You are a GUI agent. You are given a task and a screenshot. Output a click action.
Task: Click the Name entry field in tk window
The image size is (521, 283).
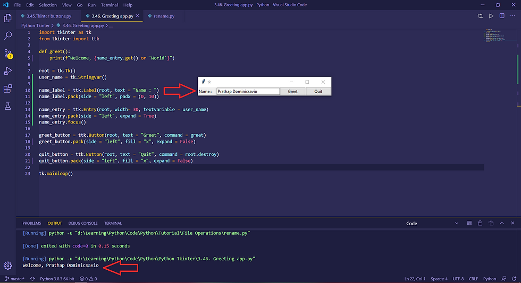(248, 92)
